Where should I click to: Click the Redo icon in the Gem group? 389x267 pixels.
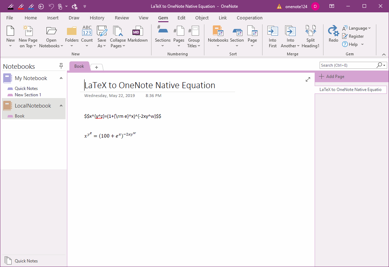pos(333,34)
